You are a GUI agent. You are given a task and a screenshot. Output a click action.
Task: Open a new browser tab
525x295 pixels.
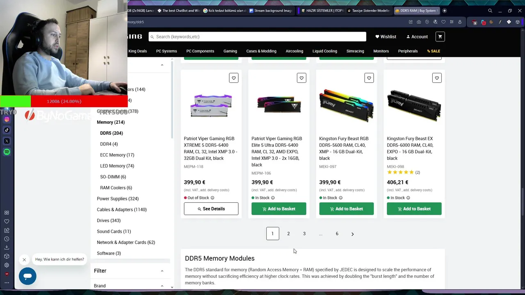click(445, 11)
